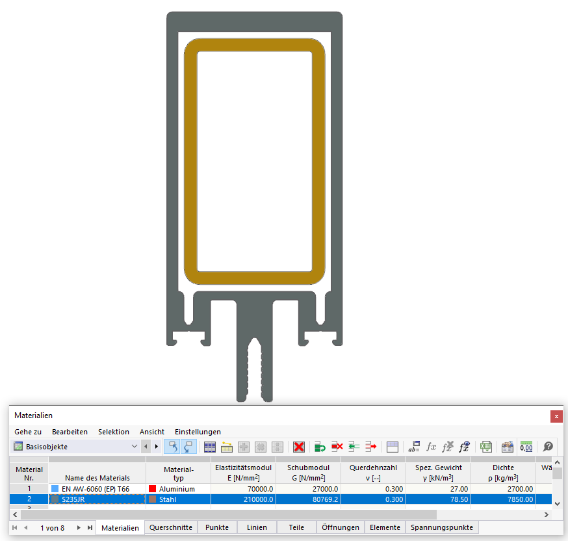The height and width of the screenshot is (541, 568).
Task: Click blue color swatch of EN AW-6060
Action: point(55,488)
